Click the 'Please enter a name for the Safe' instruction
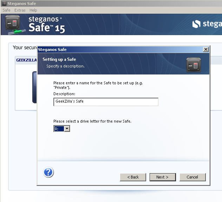 tap(98, 85)
